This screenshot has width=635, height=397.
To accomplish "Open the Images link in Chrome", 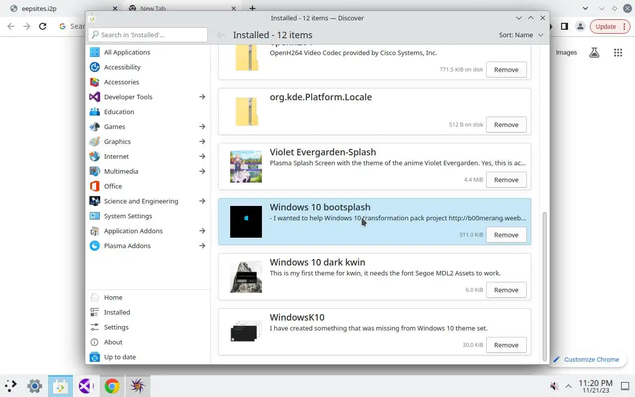I will point(567,53).
